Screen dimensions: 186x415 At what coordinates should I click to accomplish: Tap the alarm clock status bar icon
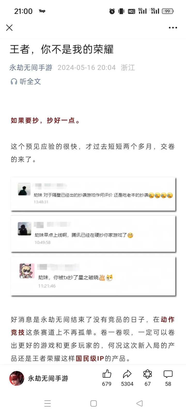click(x=112, y=11)
